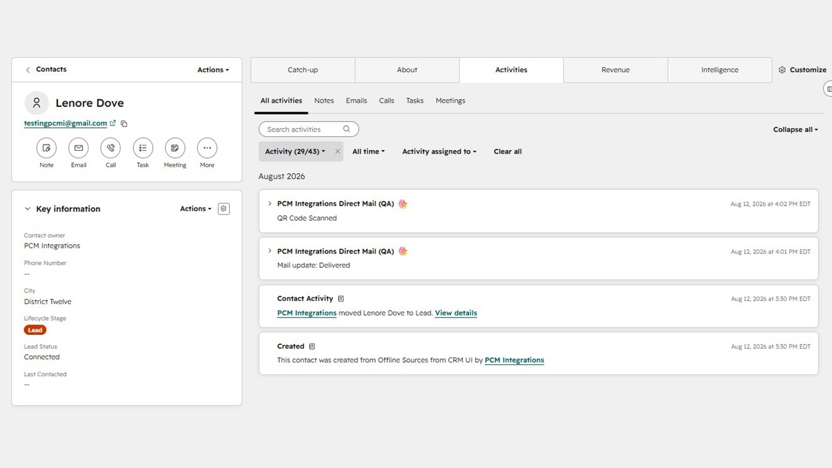Click the August 2026 month heading
This screenshot has width=832, height=468.
pos(282,176)
